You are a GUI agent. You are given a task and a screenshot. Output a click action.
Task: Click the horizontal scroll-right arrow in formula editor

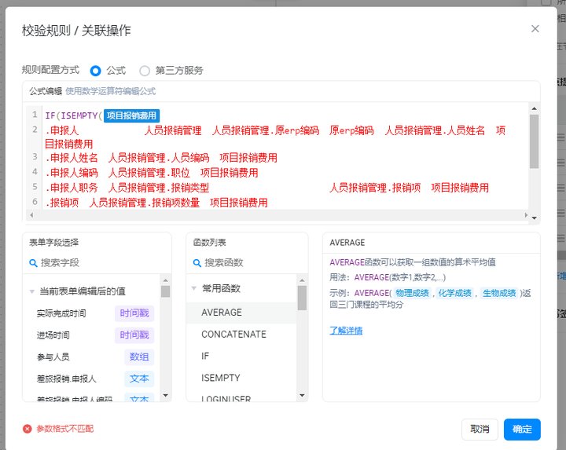[x=526, y=215]
